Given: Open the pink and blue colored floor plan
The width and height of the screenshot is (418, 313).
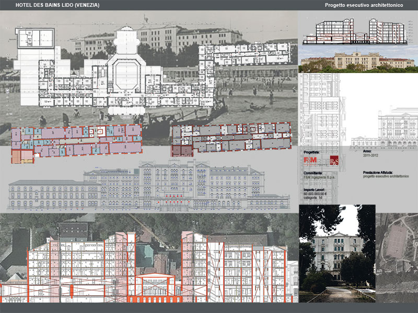Looking at the screenshot, I should click(x=76, y=143).
